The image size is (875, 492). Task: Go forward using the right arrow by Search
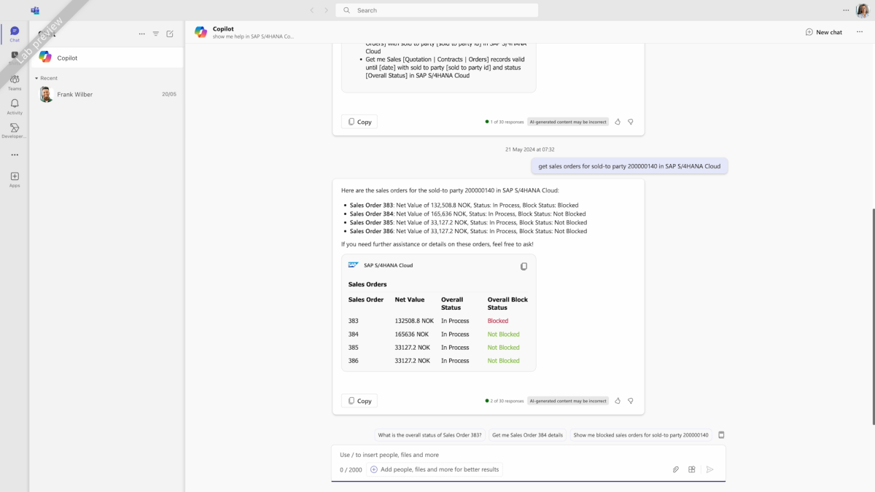pyautogui.click(x=326, y=10)
